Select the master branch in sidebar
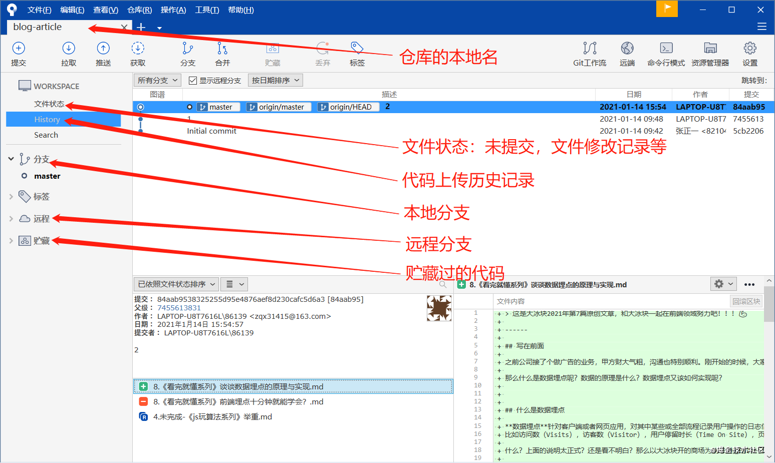This screenshot has height=463, width=775. point(47,176)
